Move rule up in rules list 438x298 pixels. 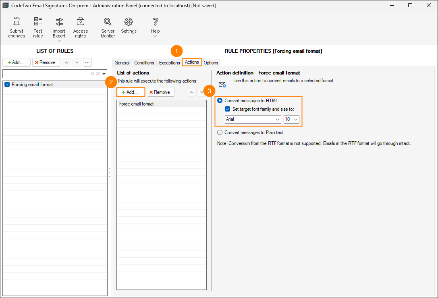[x=66, y=62]
